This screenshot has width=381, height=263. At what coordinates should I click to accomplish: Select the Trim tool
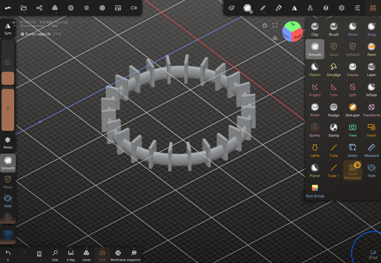pos(334,90)
